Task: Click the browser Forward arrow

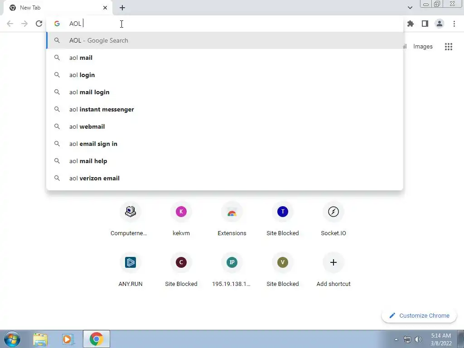Action: (24, 24)
